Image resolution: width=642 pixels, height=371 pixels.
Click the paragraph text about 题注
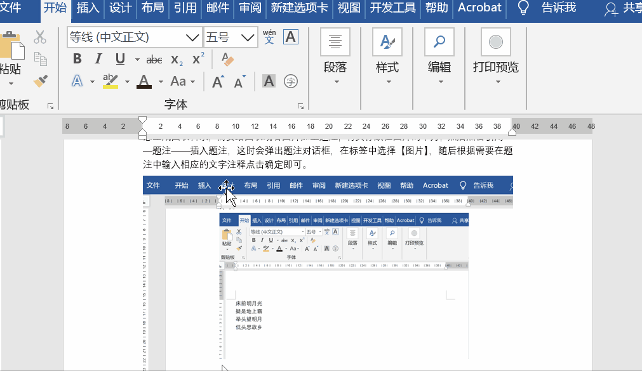pyautogui.click(x=328, y=157)
